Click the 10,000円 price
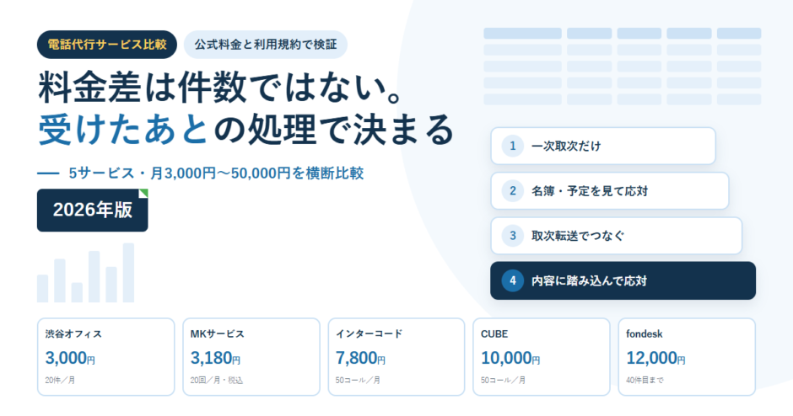The height and width of the screenshot is (416, 793). (510, 358)
